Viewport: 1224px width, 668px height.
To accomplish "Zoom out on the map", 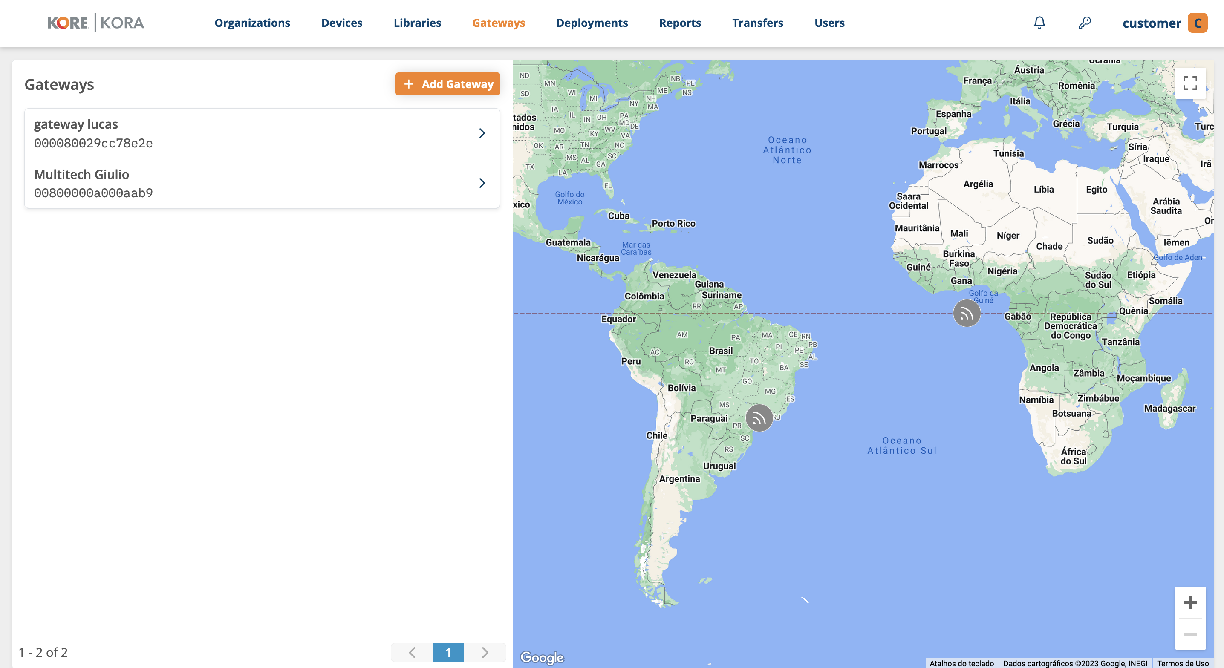I will coord(1190,634).
